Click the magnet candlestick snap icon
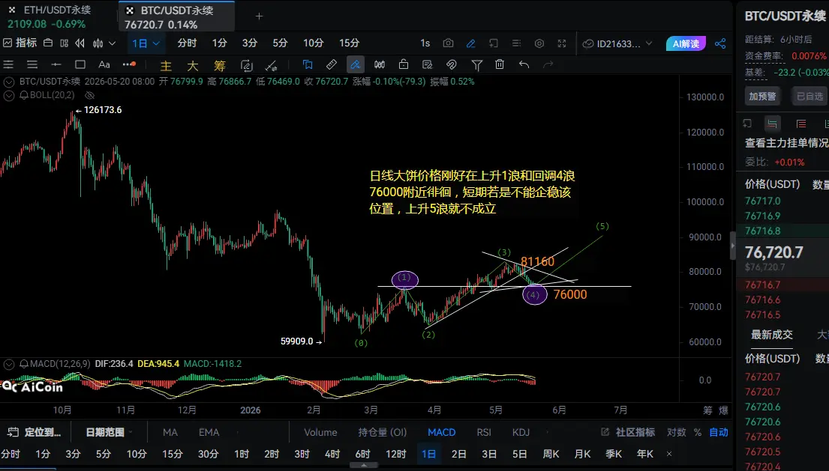The height and width of the screenshot is (471, 829). tap(380, 64)
